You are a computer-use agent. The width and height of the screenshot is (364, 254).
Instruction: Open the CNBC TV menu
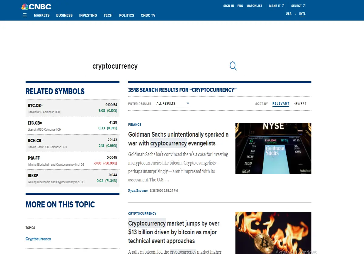[x=148, y=15]
